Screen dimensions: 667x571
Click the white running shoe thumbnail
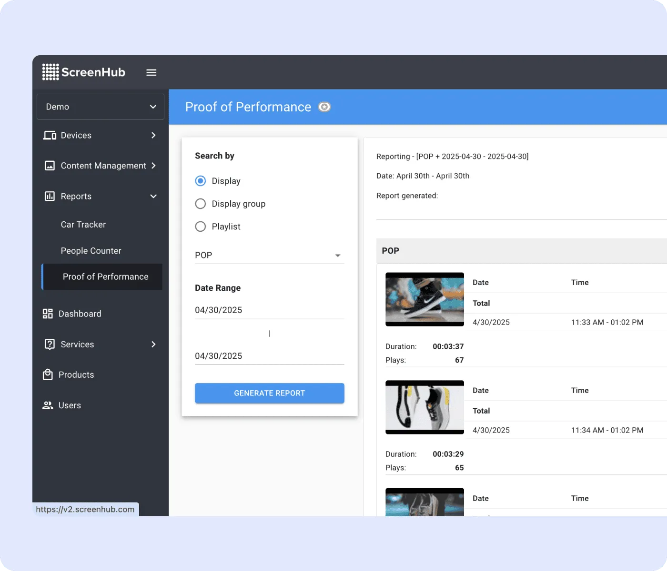click(424, 407)
